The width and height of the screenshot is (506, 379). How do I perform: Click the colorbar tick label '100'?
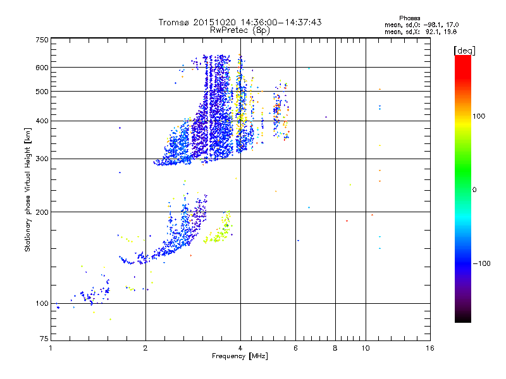click(x=479, y=116)
